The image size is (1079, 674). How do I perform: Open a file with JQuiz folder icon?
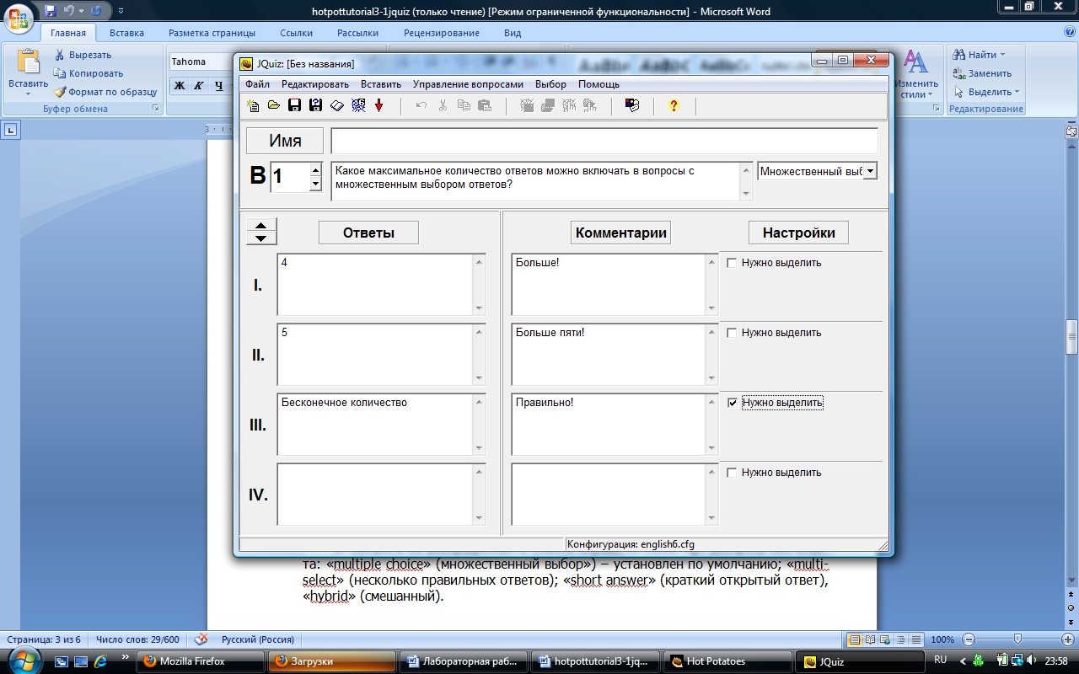tap(274, 105)
